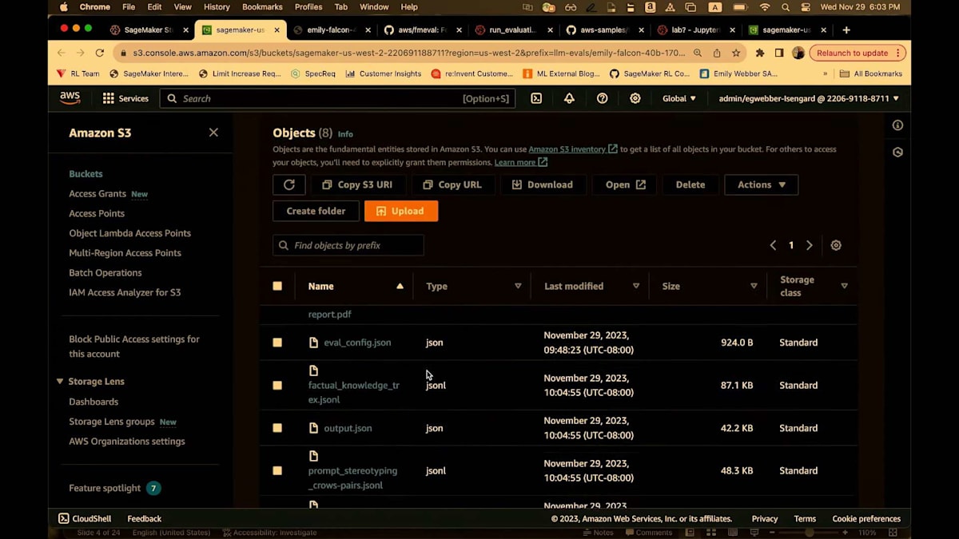The height and width of the screenshot is (539, 959).
Task: Open the Access Points sidebar link
Action: click(97, 213)
